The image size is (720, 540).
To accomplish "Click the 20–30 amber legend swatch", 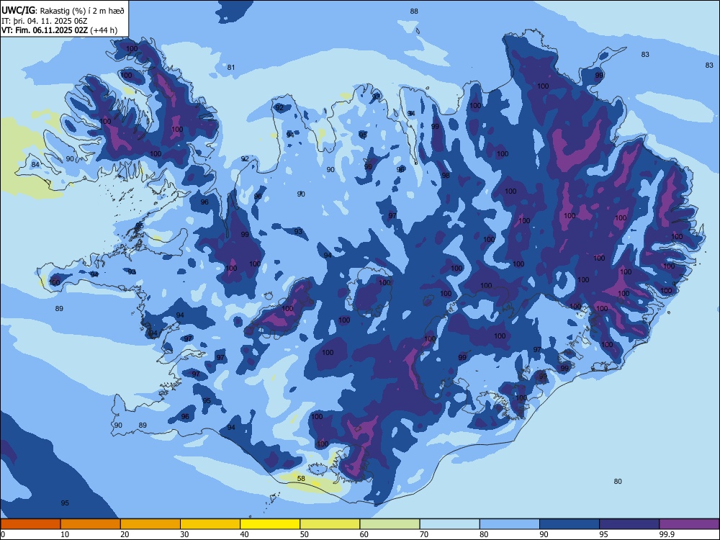I will pyautogui.click(x=150, y=524).
